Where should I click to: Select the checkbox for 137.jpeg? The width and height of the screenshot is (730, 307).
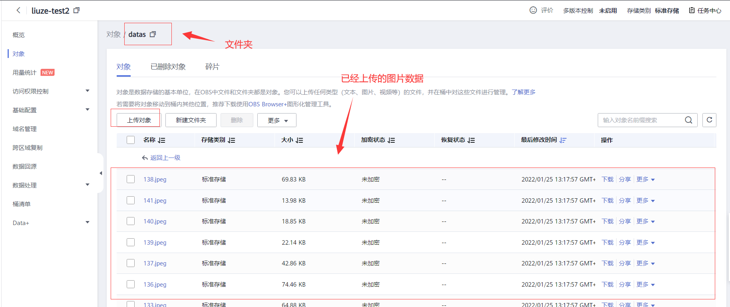point(131,263)
